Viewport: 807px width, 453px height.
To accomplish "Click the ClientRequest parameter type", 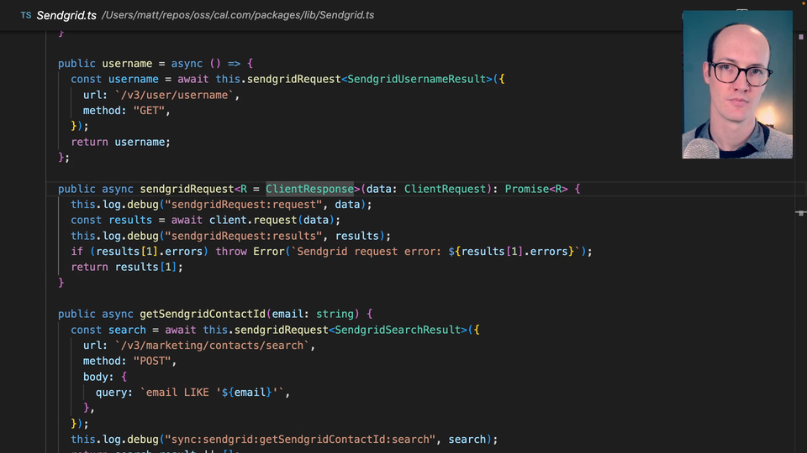I will coord(445,189).
